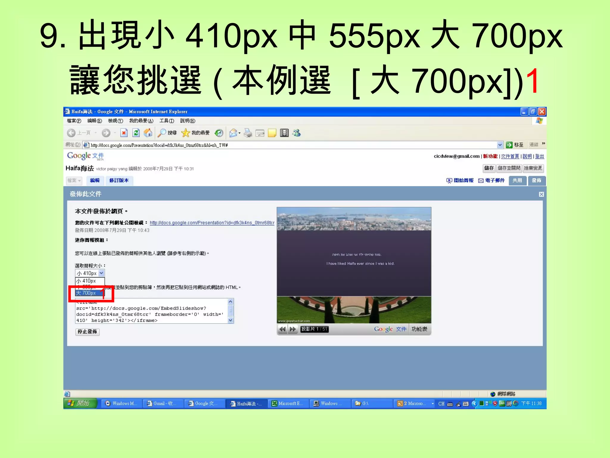Go to the Home page icon
Image resolution: width=610 pixels, height=458 pixels.
148,133
